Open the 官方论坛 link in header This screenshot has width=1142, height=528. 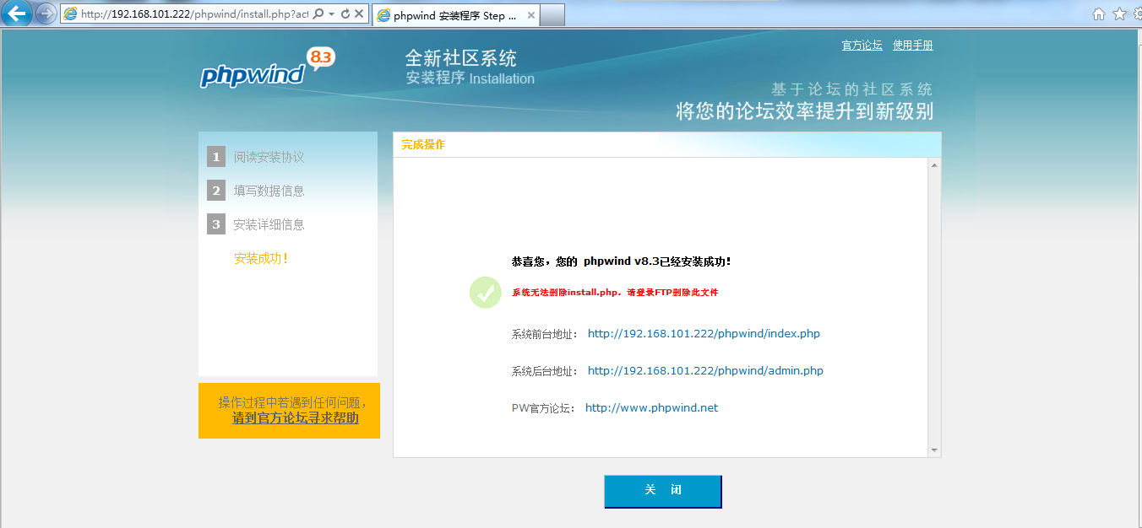point(862,46)
